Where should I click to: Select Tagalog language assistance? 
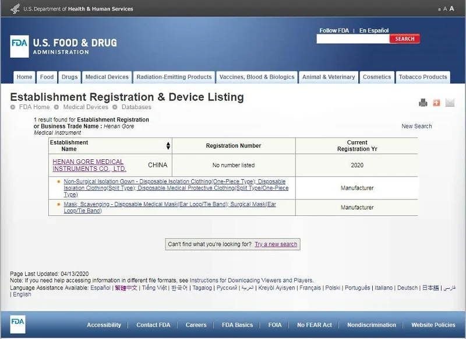point(202,288)
